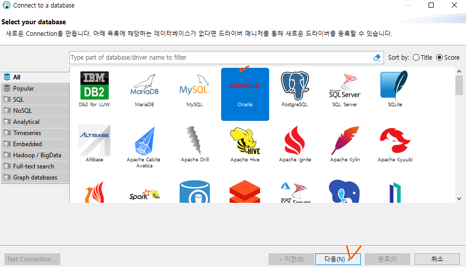The width and height of the screenshot is (466, 267).
Task: Open the Popular category
Action: click(35, 88)
